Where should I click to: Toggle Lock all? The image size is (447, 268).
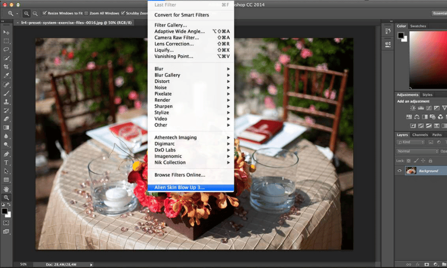pos(430,161)
